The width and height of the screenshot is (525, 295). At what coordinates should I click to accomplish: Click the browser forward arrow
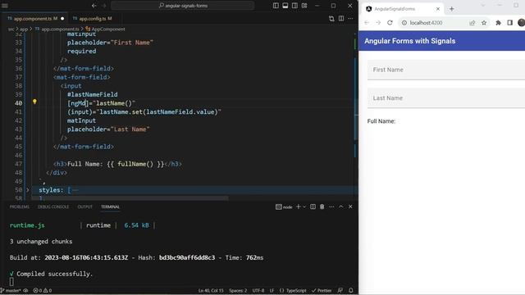pyautogui.click(x=378, y=23)
